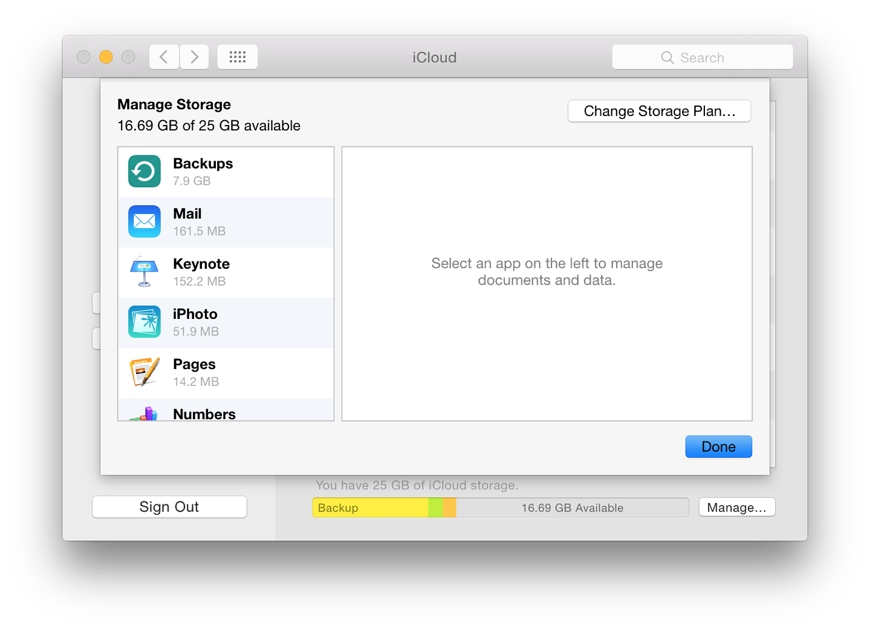The width and height of the screenshot is (870, 630).
Task: Select the Mail row label
Action: tap(187, 214)
